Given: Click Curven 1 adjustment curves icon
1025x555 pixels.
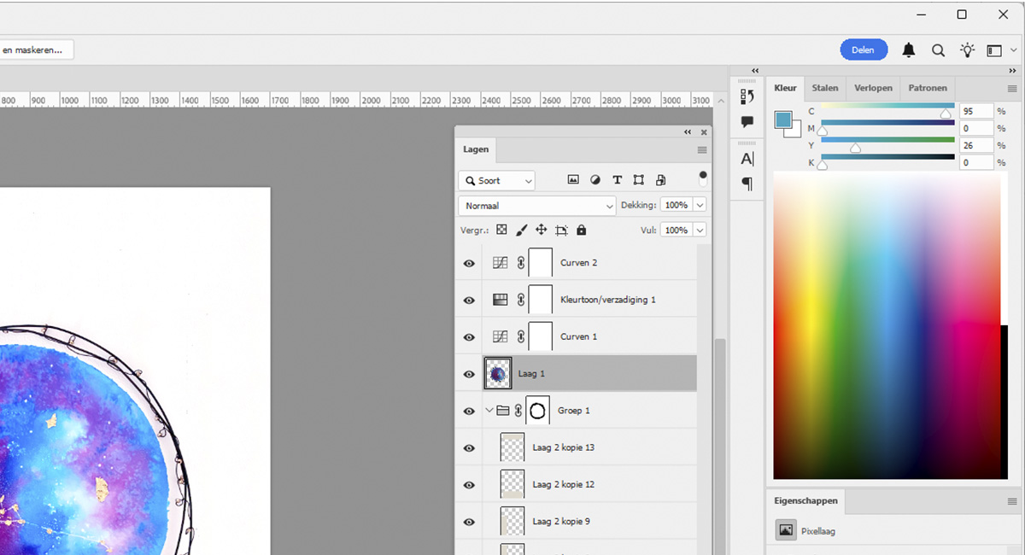Looking at the screenshot, I should [501, 336].
